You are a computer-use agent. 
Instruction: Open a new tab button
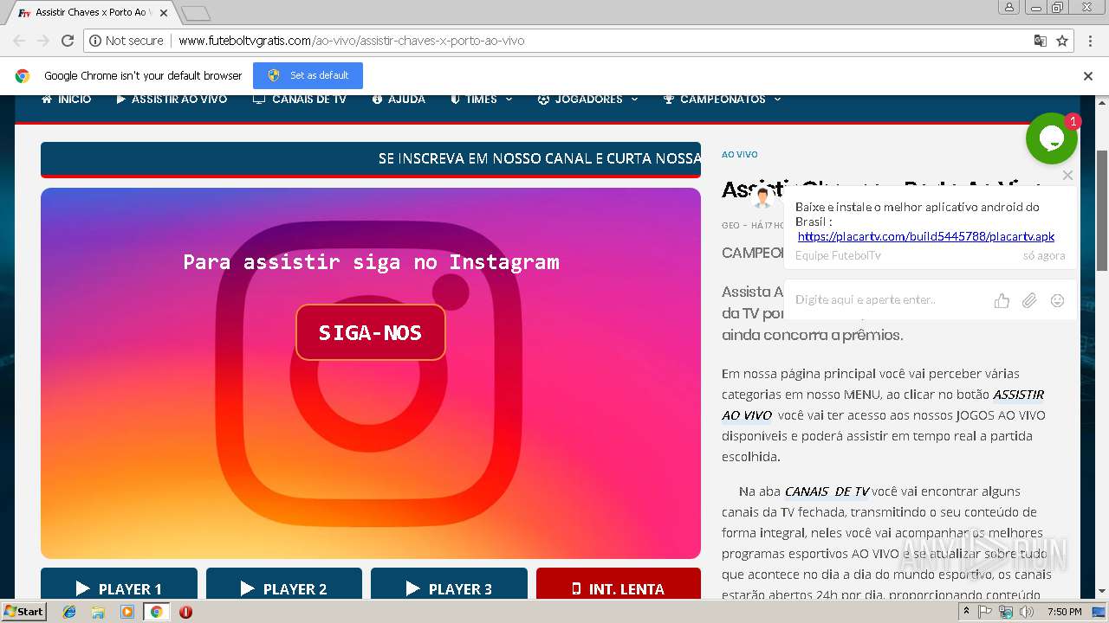click(x=196, y=13)
